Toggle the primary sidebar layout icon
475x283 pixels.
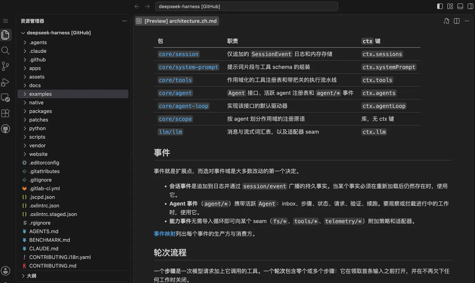[440, 6]
